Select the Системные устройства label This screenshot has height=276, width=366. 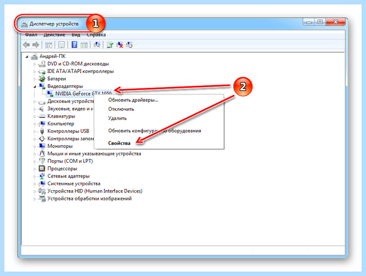(x=74, y=183)
